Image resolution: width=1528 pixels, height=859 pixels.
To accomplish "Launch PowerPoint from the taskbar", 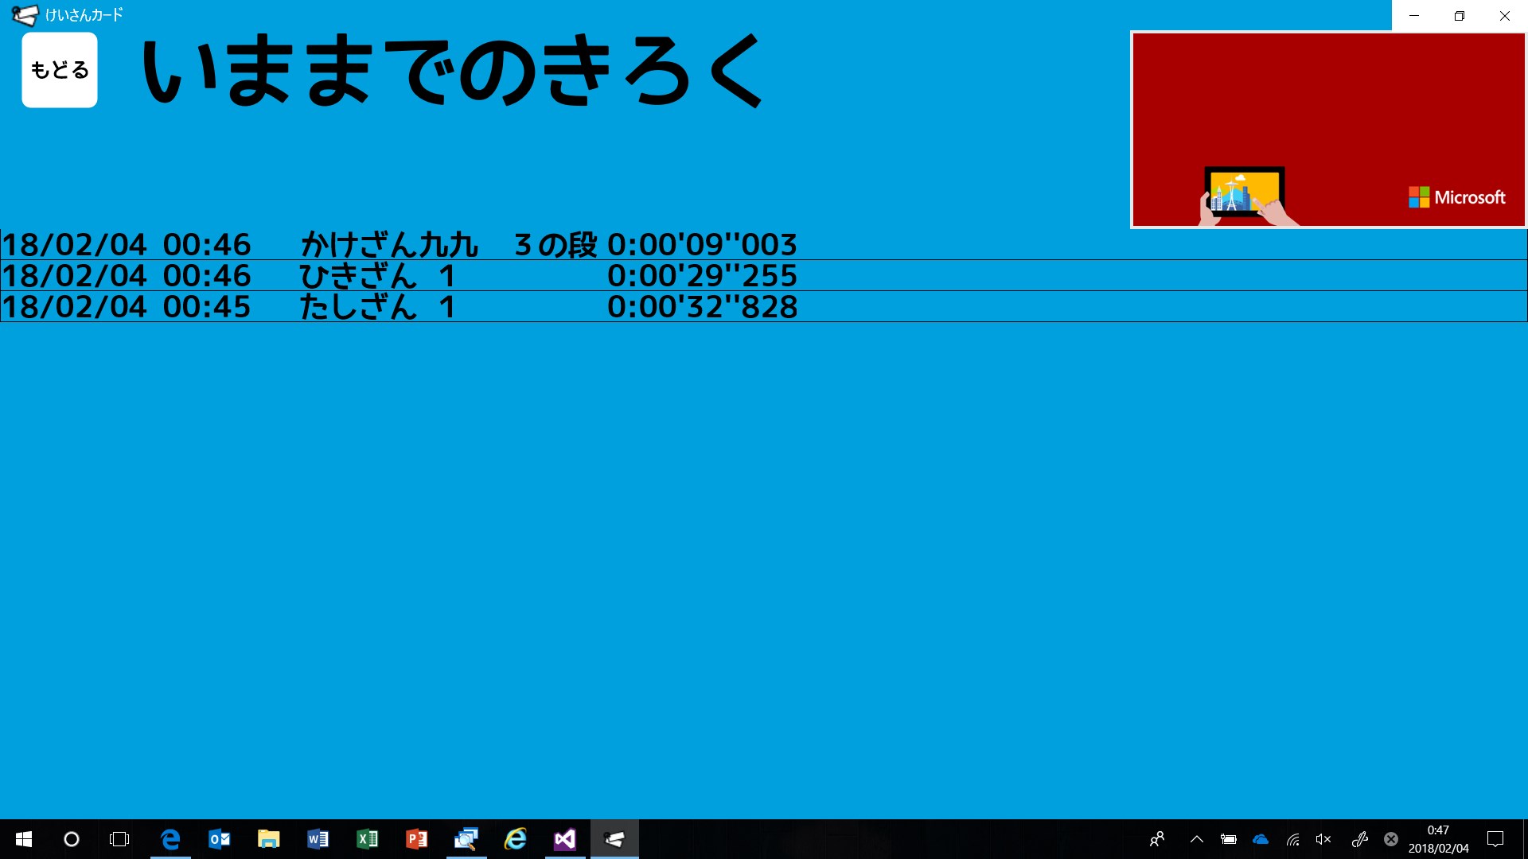I will (417, 839).
